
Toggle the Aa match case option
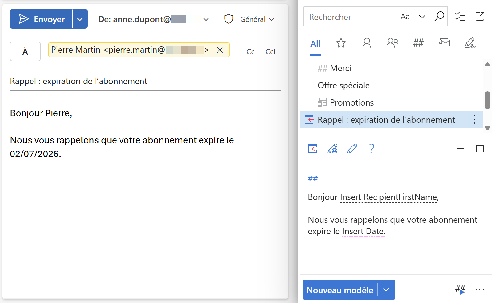tap(405, 17)
